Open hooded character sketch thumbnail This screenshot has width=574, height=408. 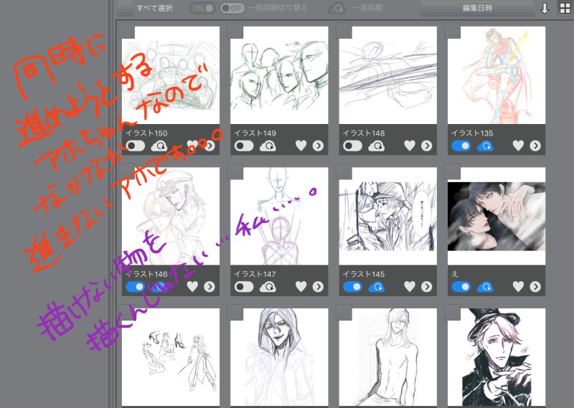click(x=279, y=357)
